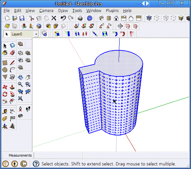
Task: Click the Model Info icon
Action: tap(89, 18)
